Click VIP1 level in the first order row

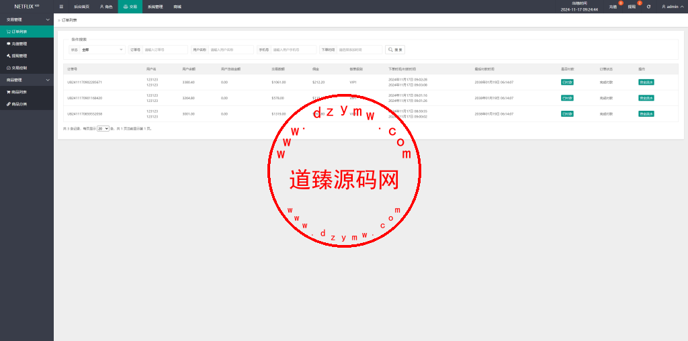(x=353, y=82)
